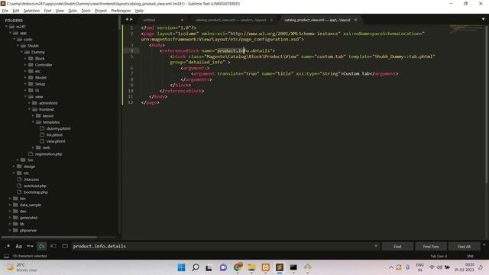Collapse the Shubh folder

pos(18,46)
